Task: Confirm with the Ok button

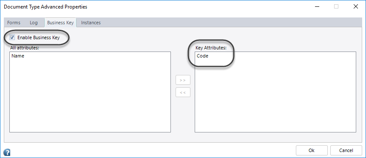Action: tap(312, 150)
